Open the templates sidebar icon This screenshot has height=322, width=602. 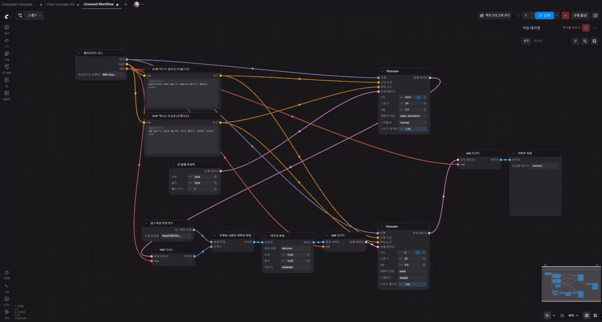[6, 93]
